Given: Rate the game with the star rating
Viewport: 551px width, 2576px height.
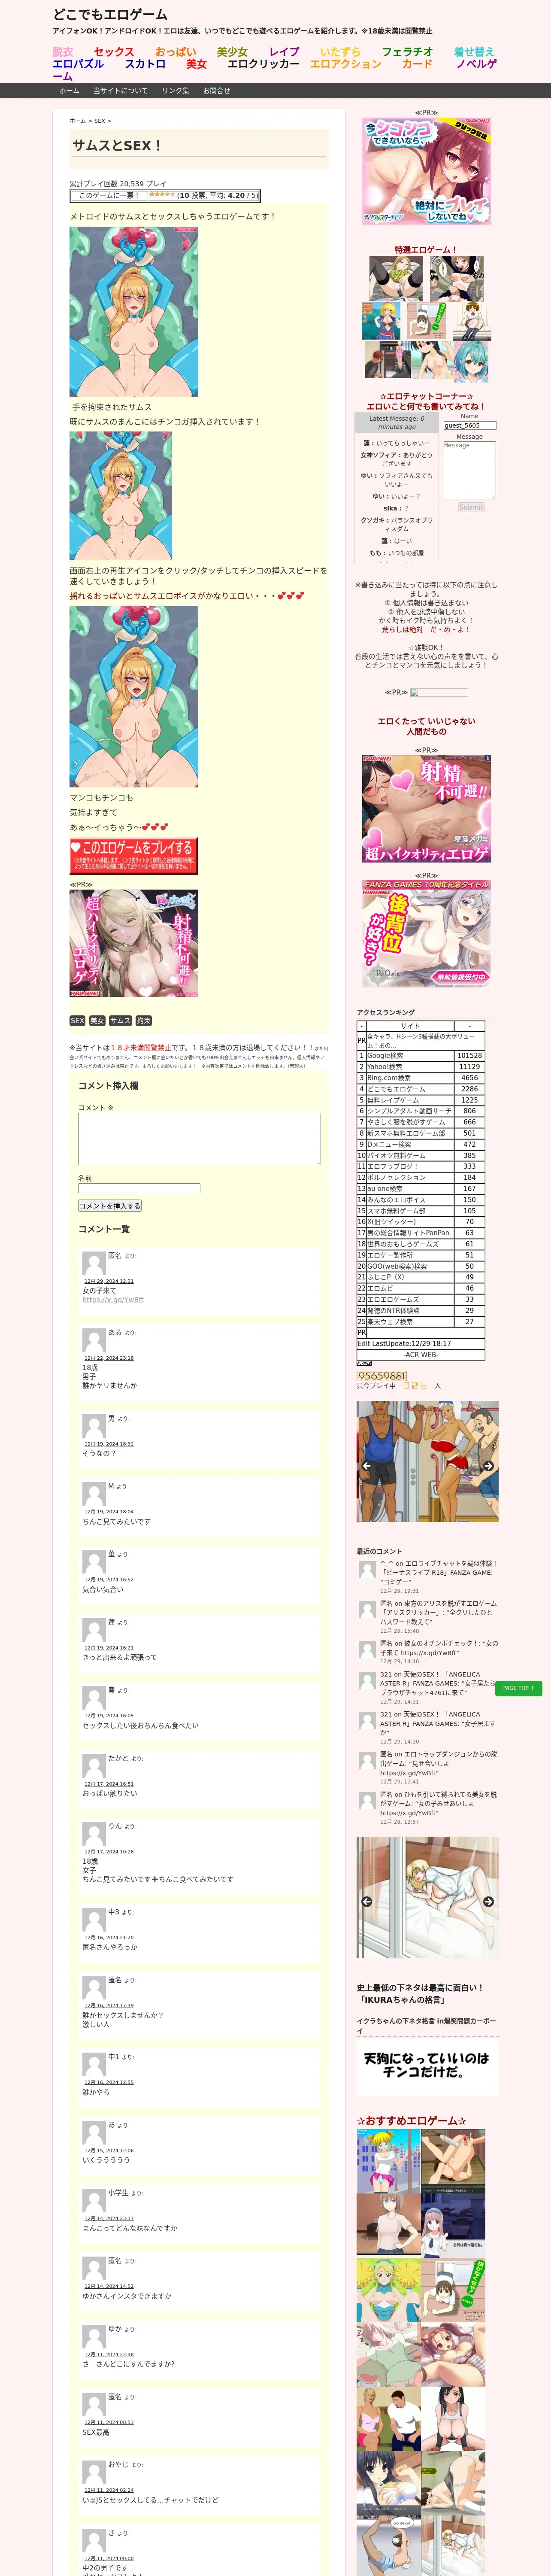Looking at the screenshot, I should (x=162, y=195).
